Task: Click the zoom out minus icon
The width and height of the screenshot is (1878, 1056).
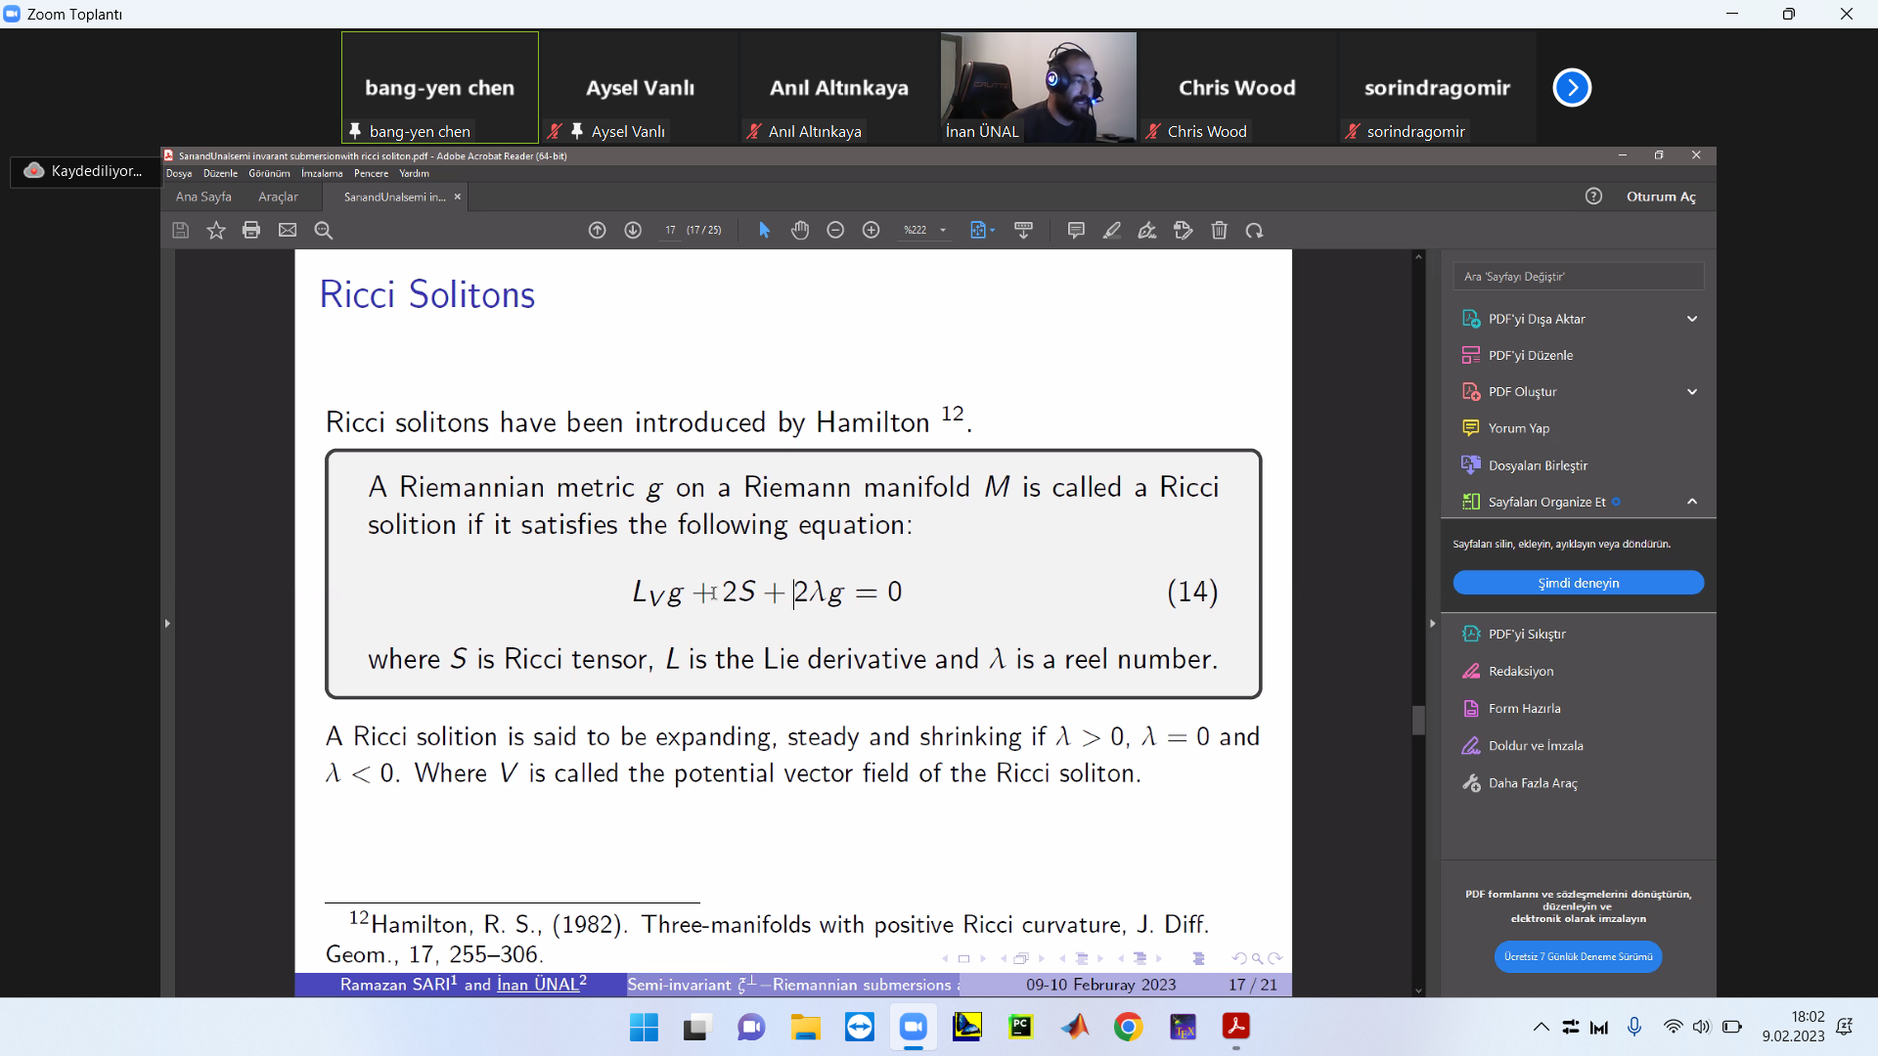Action: [x=835, y=231]
